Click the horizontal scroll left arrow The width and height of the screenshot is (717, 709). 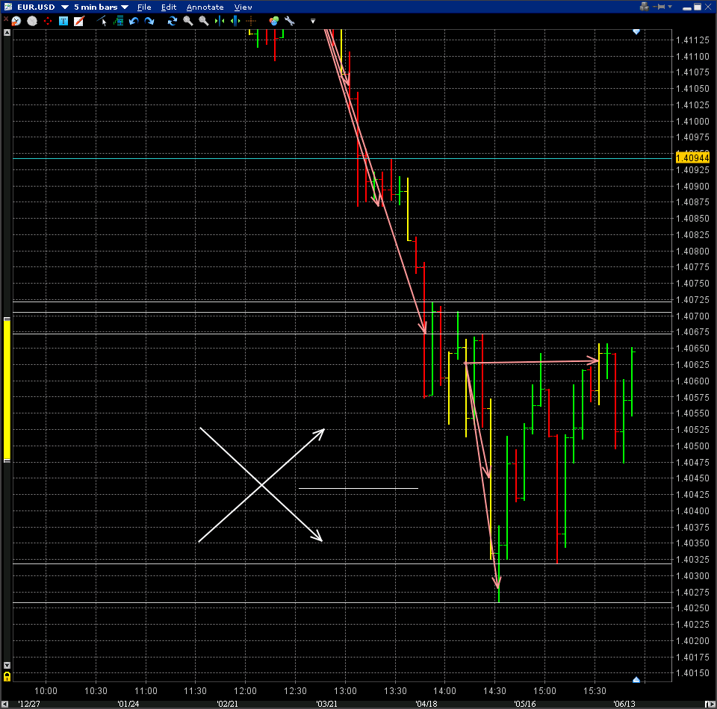(5, 704)
